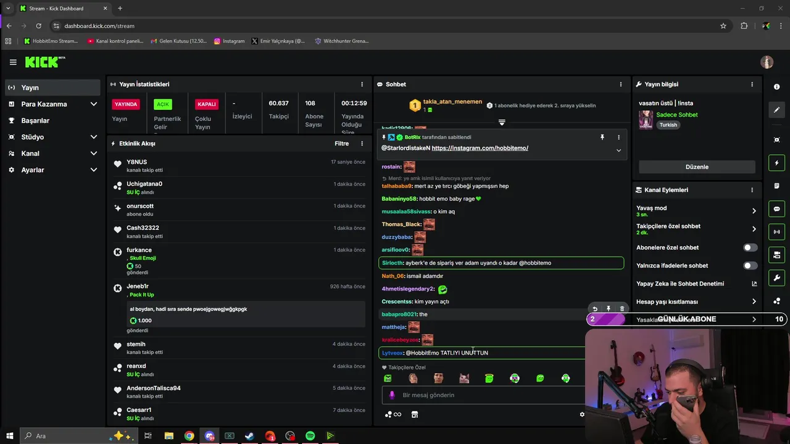Click the Sadece Sohbet category thumbnail
This screenshot has height=444, width=790.
[x=646, y=120]
